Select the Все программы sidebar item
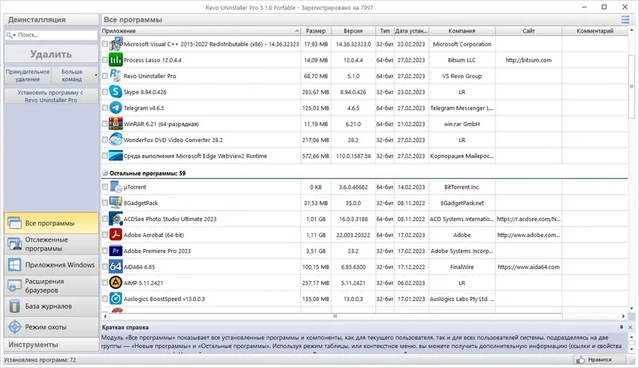This screenshot has width=639, height=368. coord(51,223)
